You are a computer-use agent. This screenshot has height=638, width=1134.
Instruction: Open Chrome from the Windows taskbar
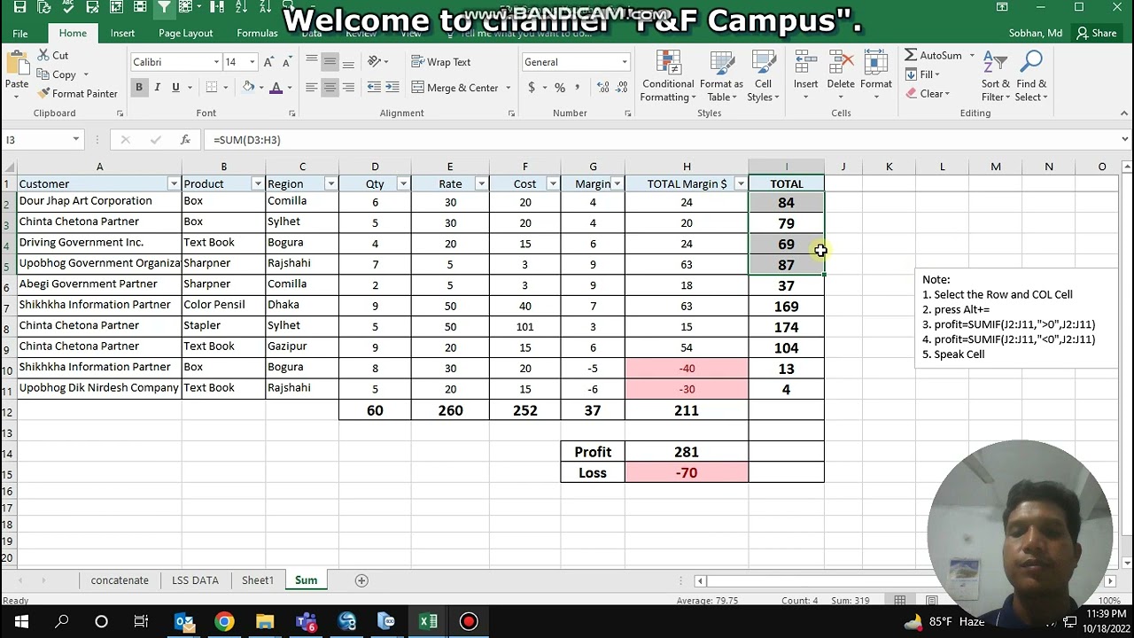pyautogui.click(x=224, y=622)
